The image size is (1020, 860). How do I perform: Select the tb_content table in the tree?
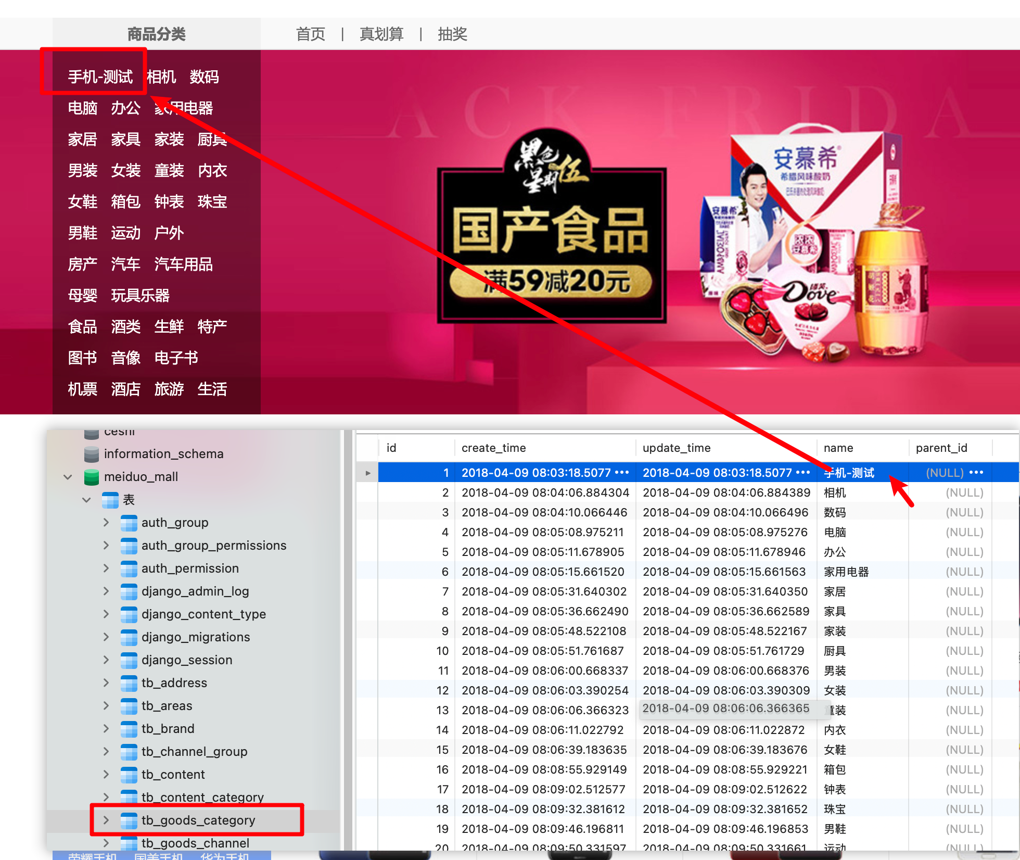[173, 775]
